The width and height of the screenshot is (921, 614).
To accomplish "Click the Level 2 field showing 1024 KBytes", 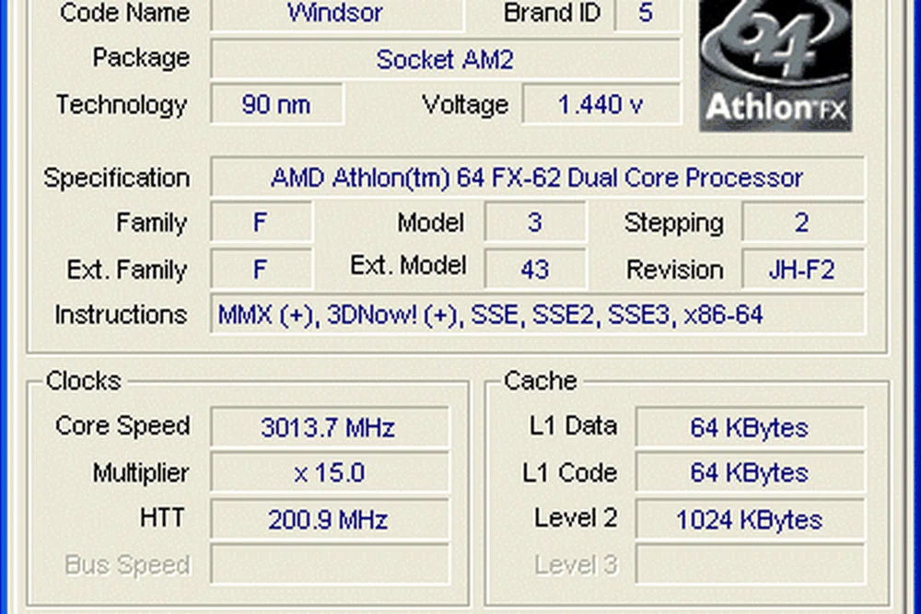I will pos(750,519).
